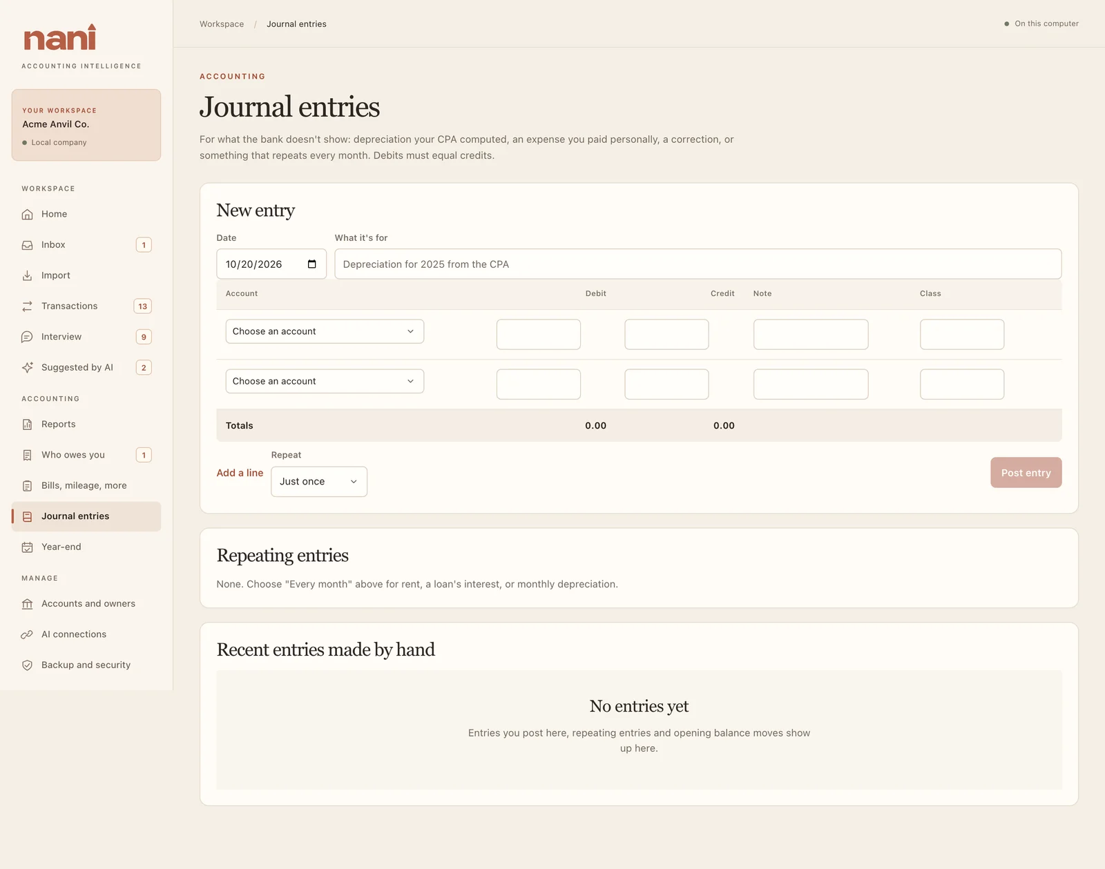1105x869 pixels.
Task: Click the Year-end calendar icon
Action: click(x=27, y=547)
